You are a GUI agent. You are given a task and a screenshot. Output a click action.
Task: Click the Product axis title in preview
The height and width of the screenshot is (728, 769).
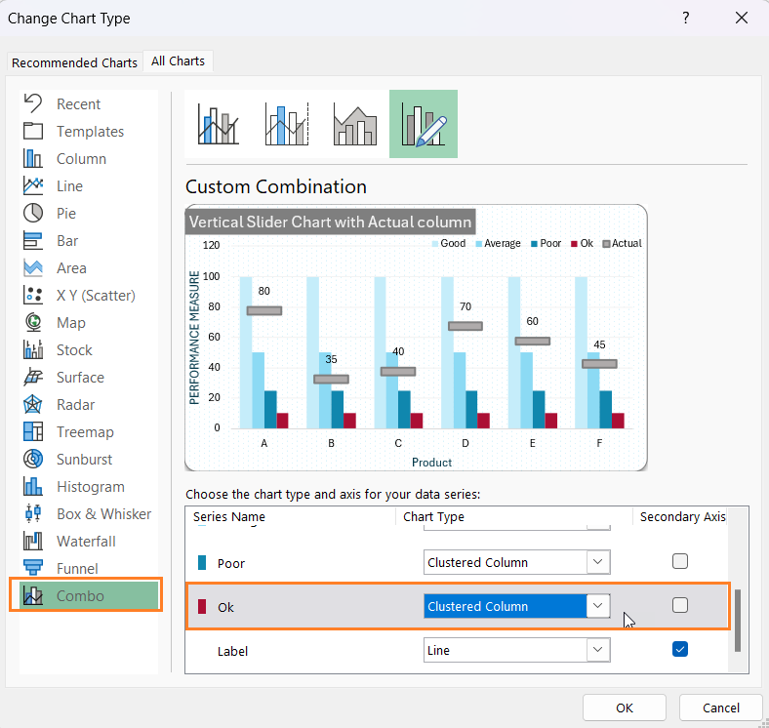click(431, 463)
